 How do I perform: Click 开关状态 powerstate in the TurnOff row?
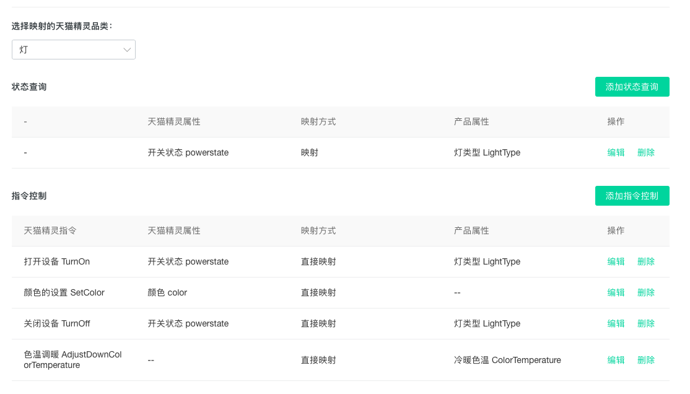tap(188, 323)
